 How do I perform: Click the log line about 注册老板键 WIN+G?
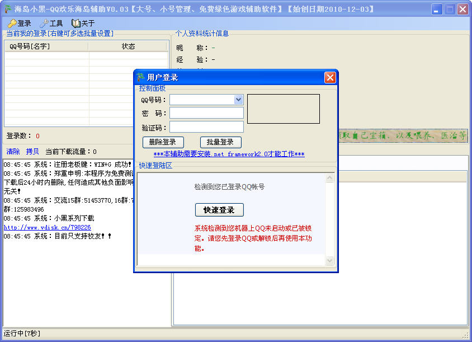click(x=68, y=165)
